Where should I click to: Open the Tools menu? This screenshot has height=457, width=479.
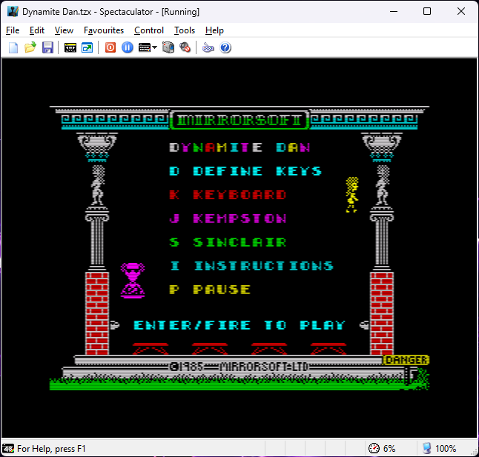tap(185, 30)
